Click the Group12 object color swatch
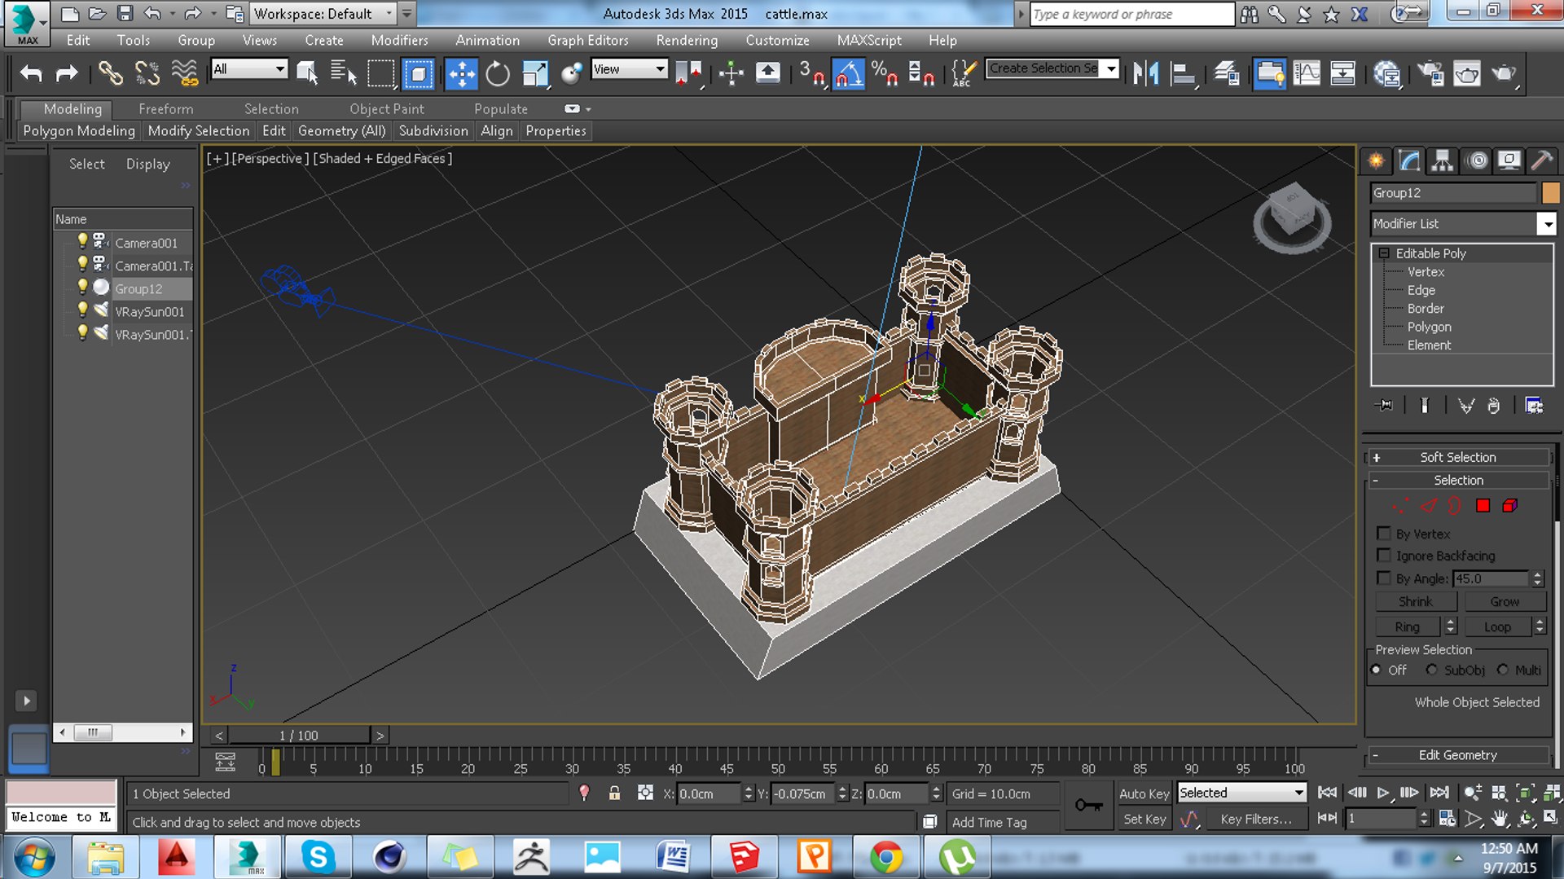 coord(1550,193)
